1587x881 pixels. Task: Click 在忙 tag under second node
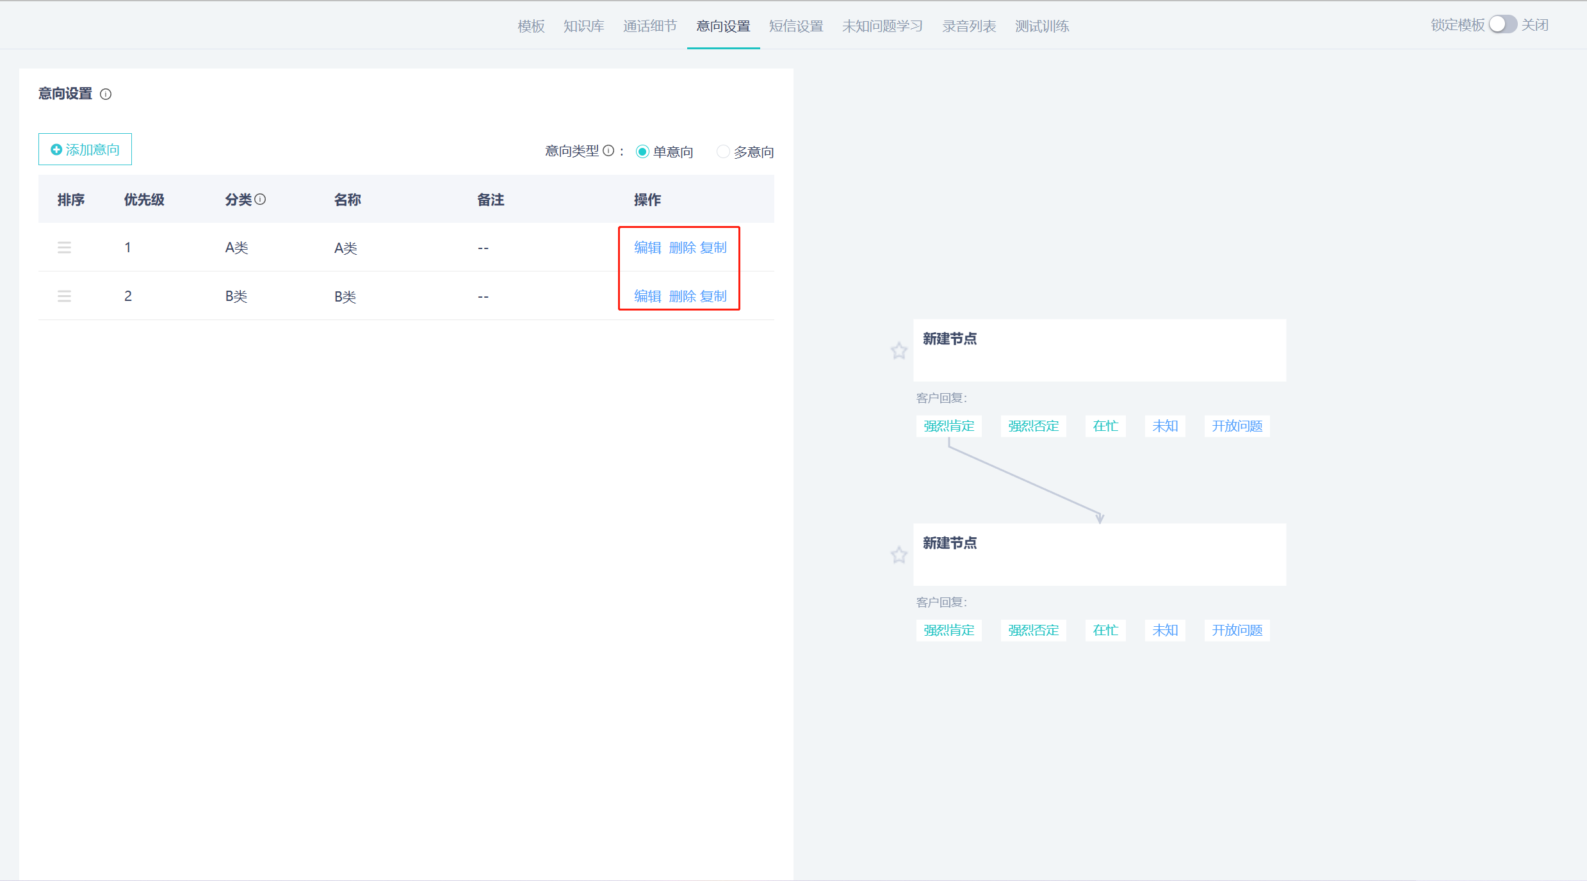tap(1105, 631)
